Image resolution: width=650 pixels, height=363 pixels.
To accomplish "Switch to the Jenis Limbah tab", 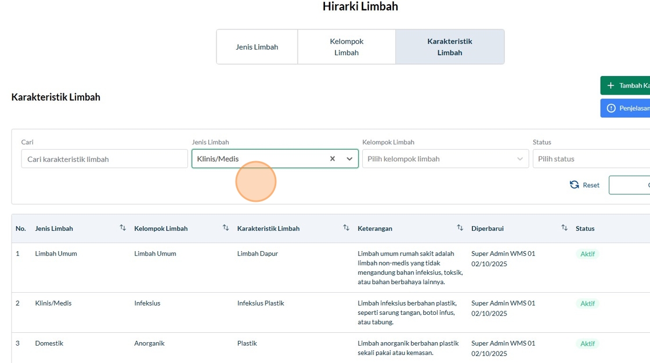I will [x=257, y=47].
